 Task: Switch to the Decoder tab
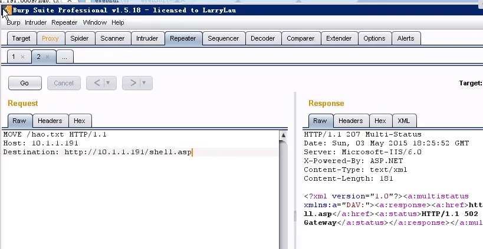click(263, 38)
